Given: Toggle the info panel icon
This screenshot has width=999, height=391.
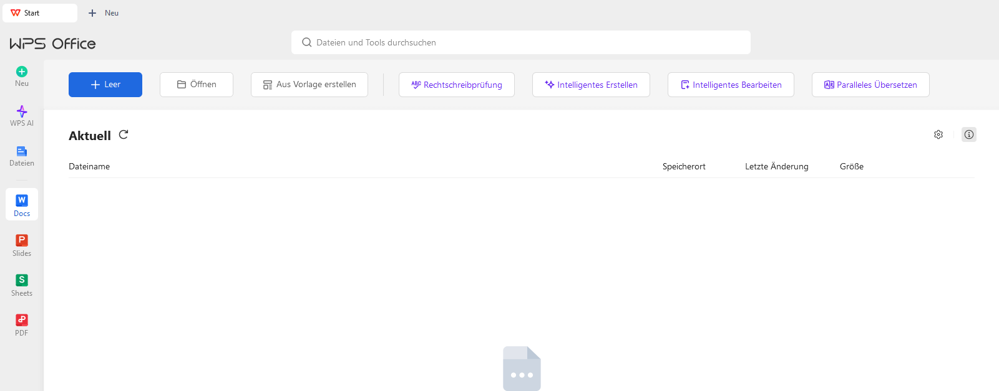Looking at the screenshot, I should coord(969,134).
